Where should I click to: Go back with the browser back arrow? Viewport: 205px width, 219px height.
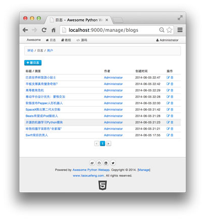click(x=25, y=30)
